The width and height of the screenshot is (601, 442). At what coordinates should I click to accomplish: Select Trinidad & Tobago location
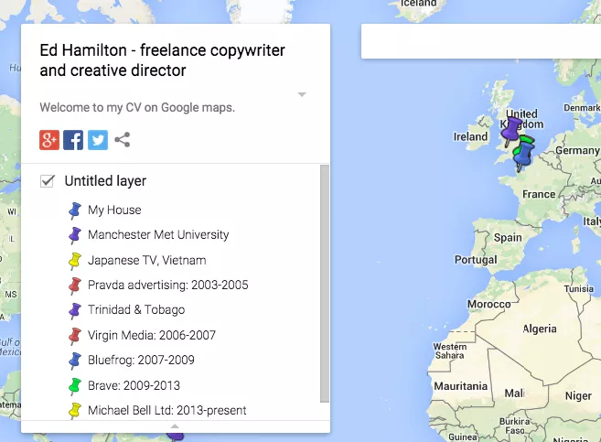[136, 310]
